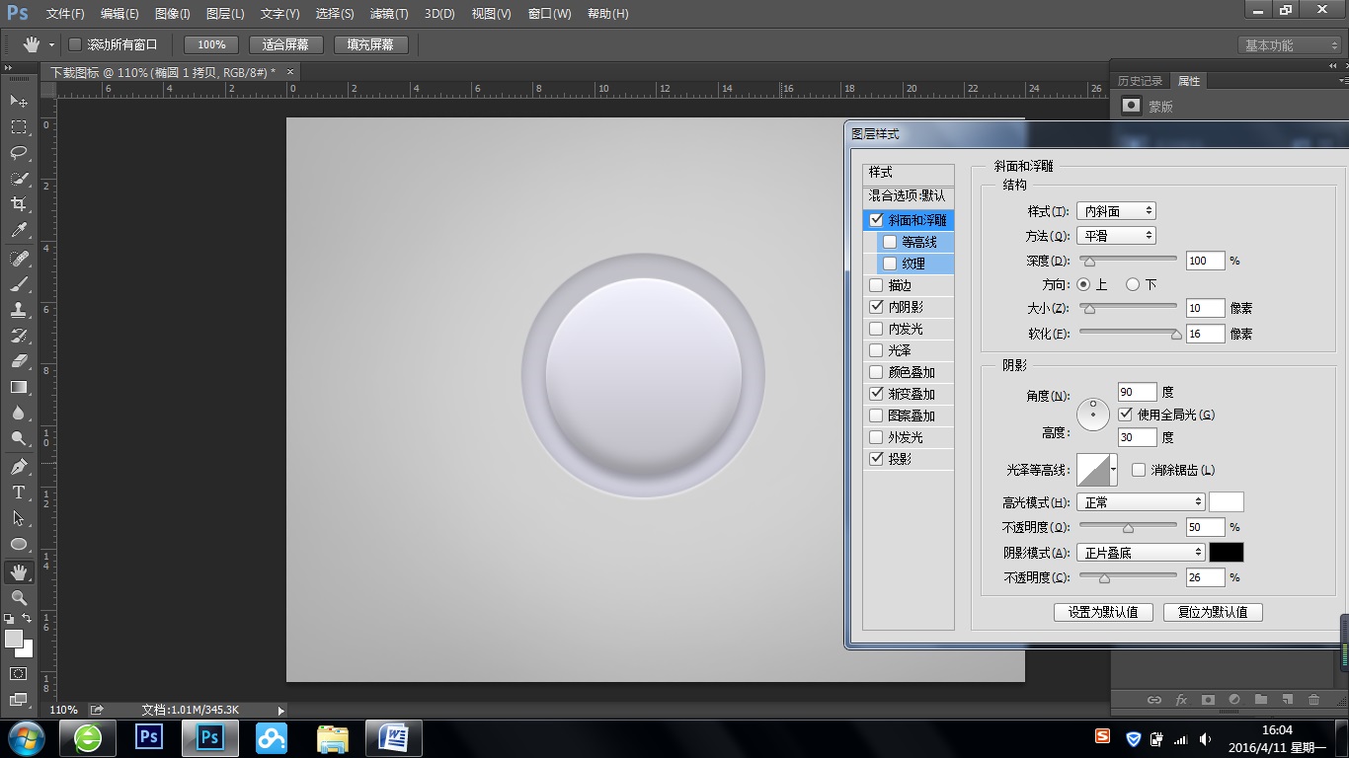The image size is (1349, 758).
Task: Select the Gradient tool
Action: (19, 387)
